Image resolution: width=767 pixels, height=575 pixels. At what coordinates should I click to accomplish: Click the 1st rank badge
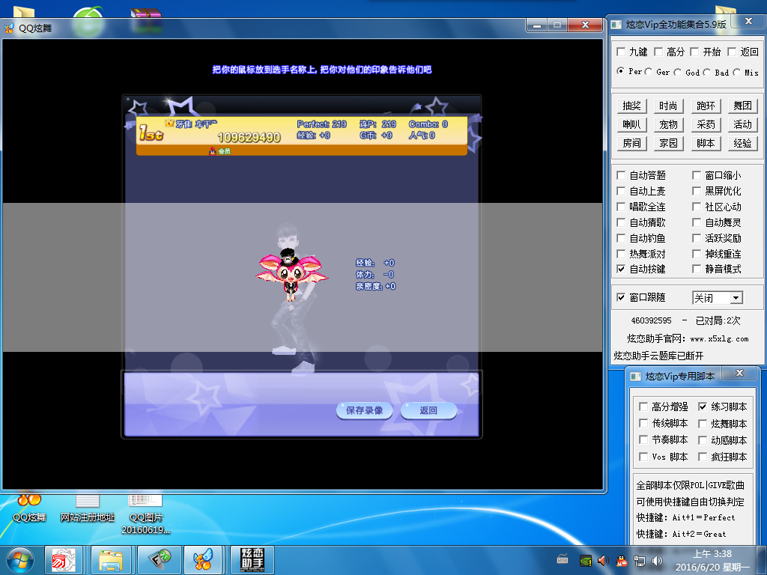pos(151,133)
